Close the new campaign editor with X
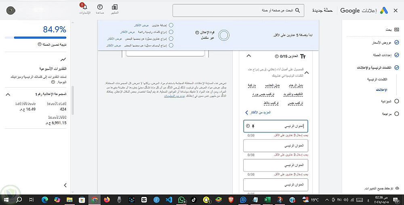404x205 pixels. tap(396, 10)
